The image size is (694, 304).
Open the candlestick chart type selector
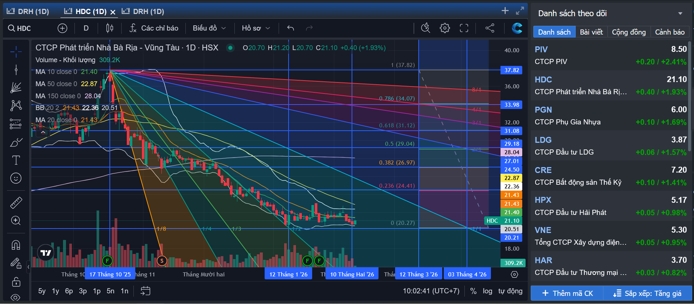coord(110,28)
